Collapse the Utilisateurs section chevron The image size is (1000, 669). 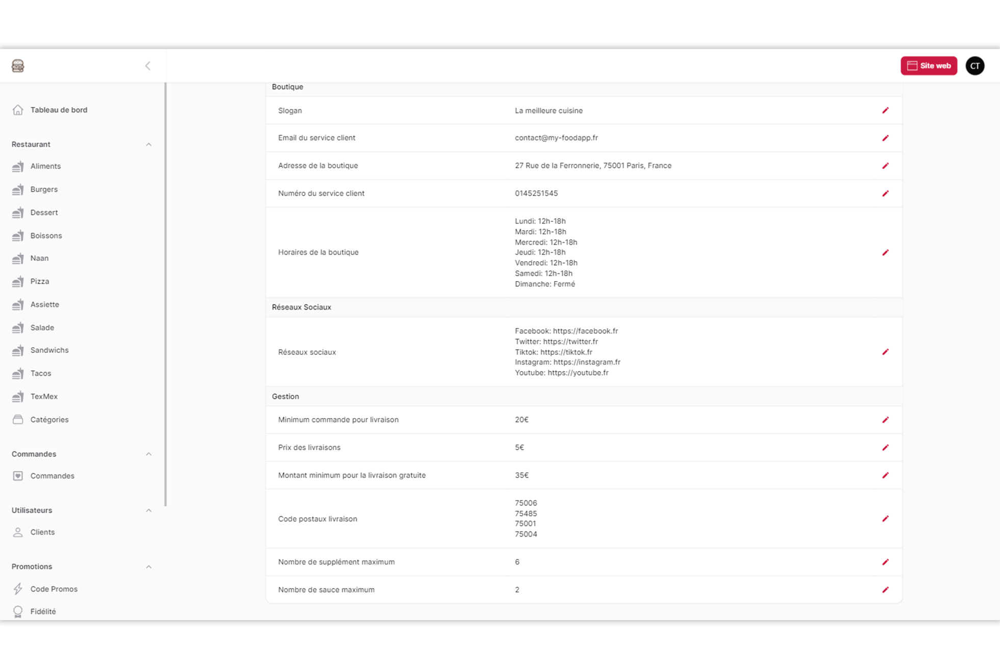click(x=148, y=510)
